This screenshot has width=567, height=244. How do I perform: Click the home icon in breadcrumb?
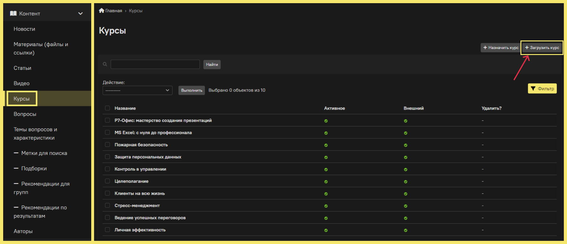click(101, 10)
